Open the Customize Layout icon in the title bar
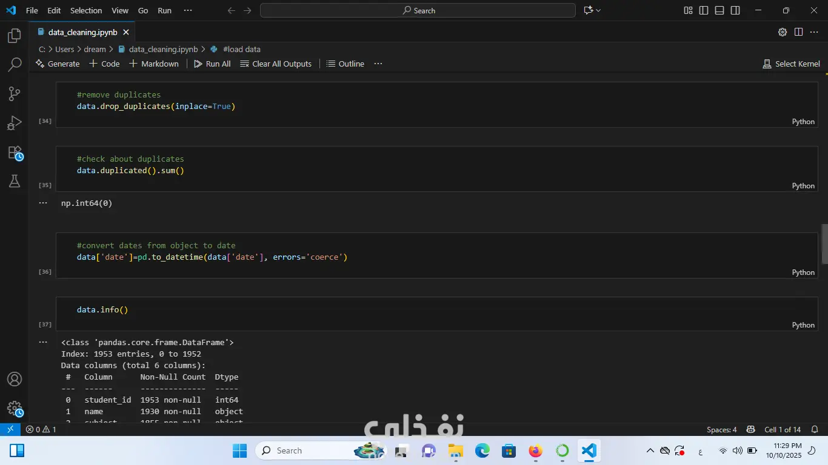 click(688, 10)
